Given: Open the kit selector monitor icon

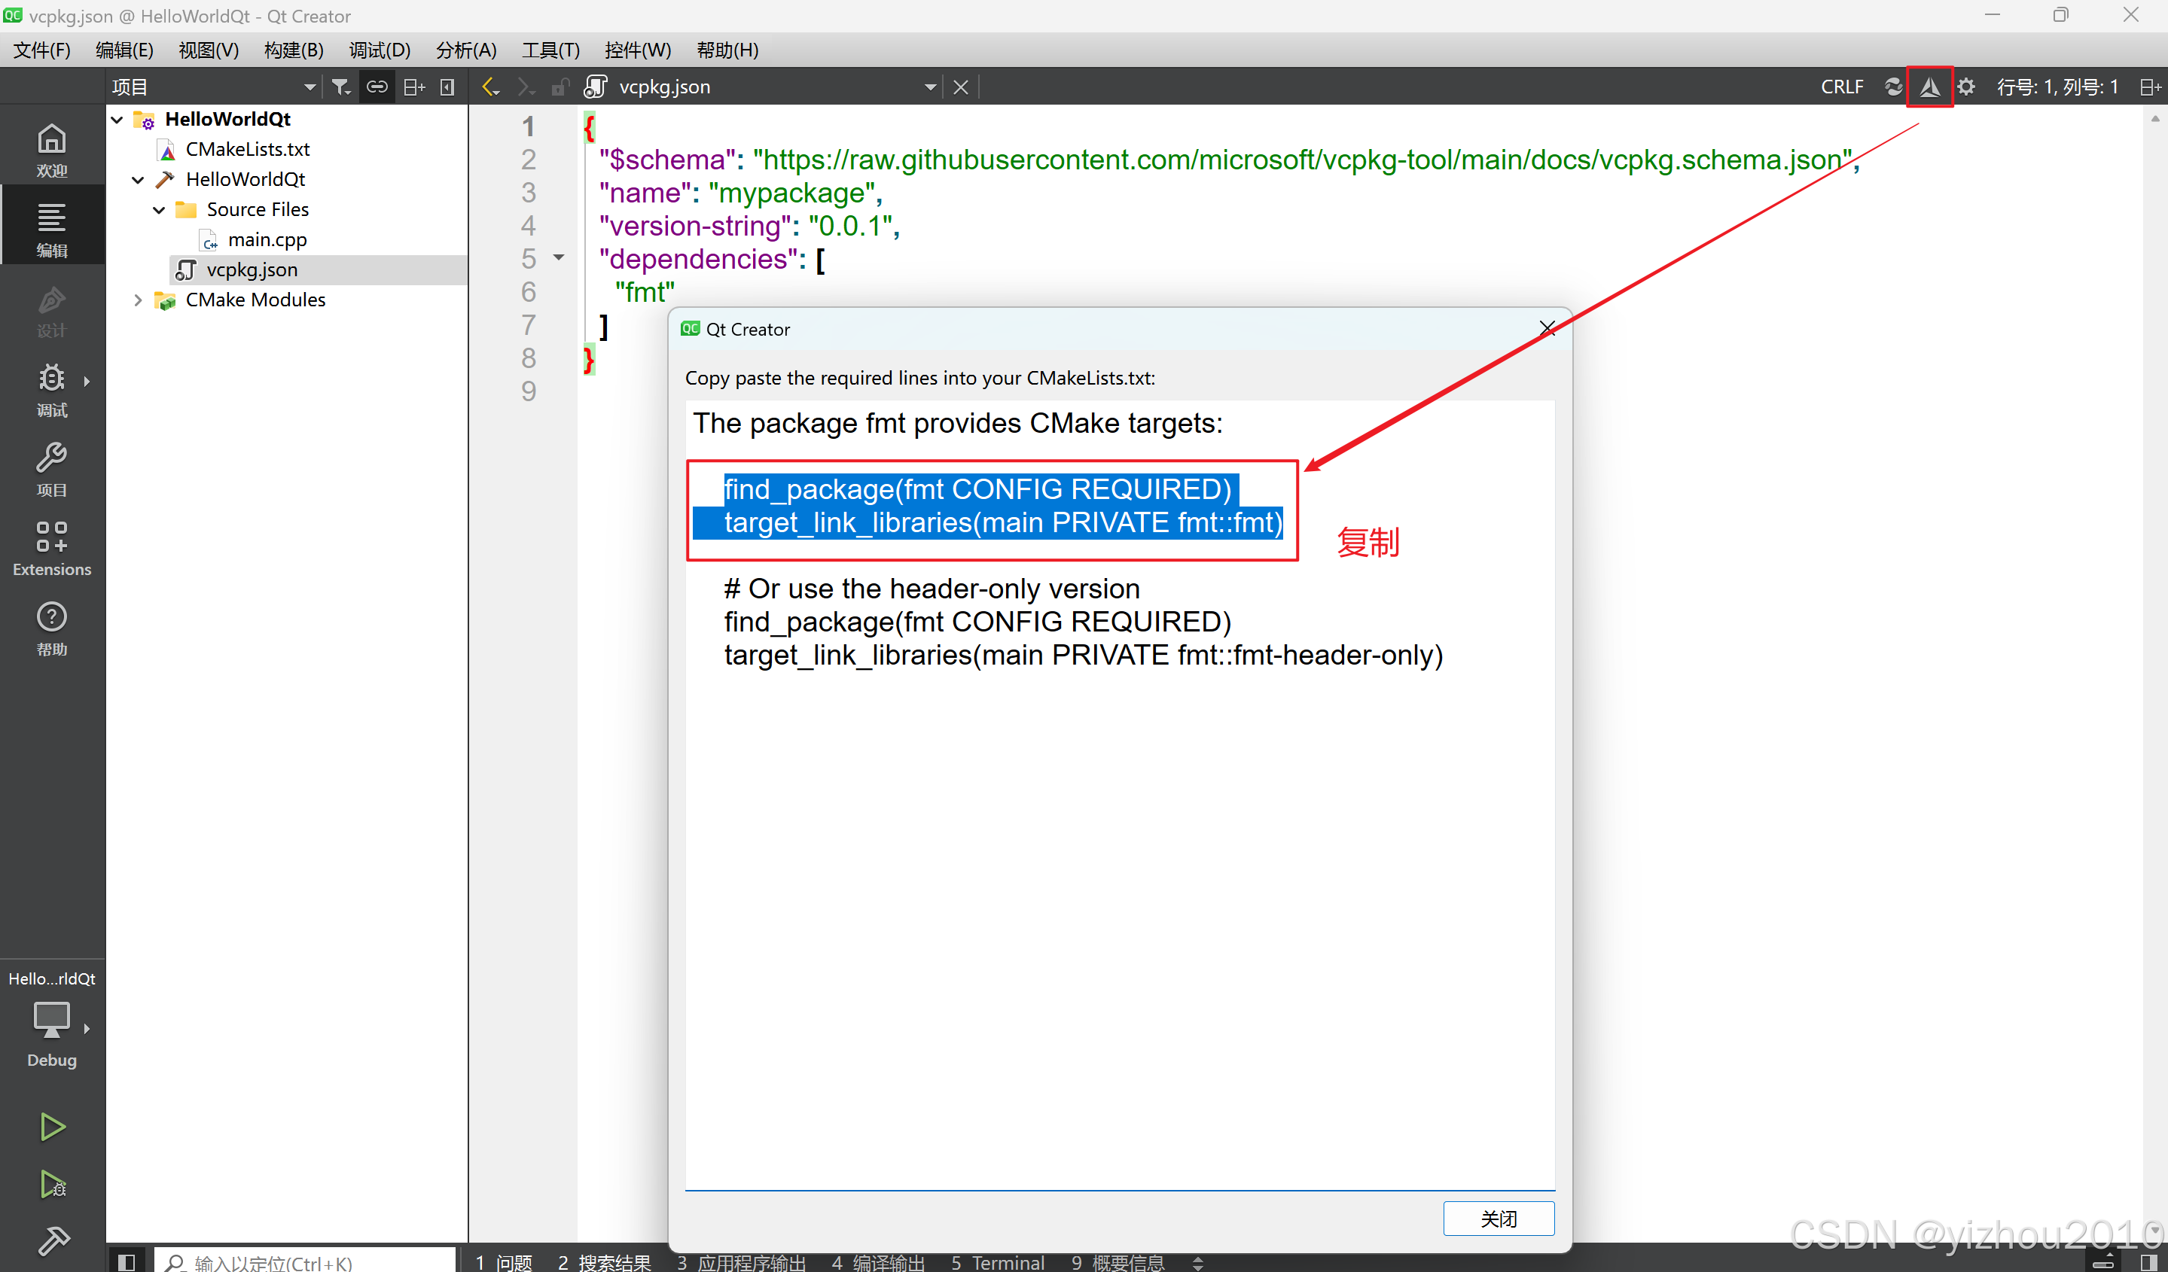Looking at the screenshot, I should coord(52,1019).
